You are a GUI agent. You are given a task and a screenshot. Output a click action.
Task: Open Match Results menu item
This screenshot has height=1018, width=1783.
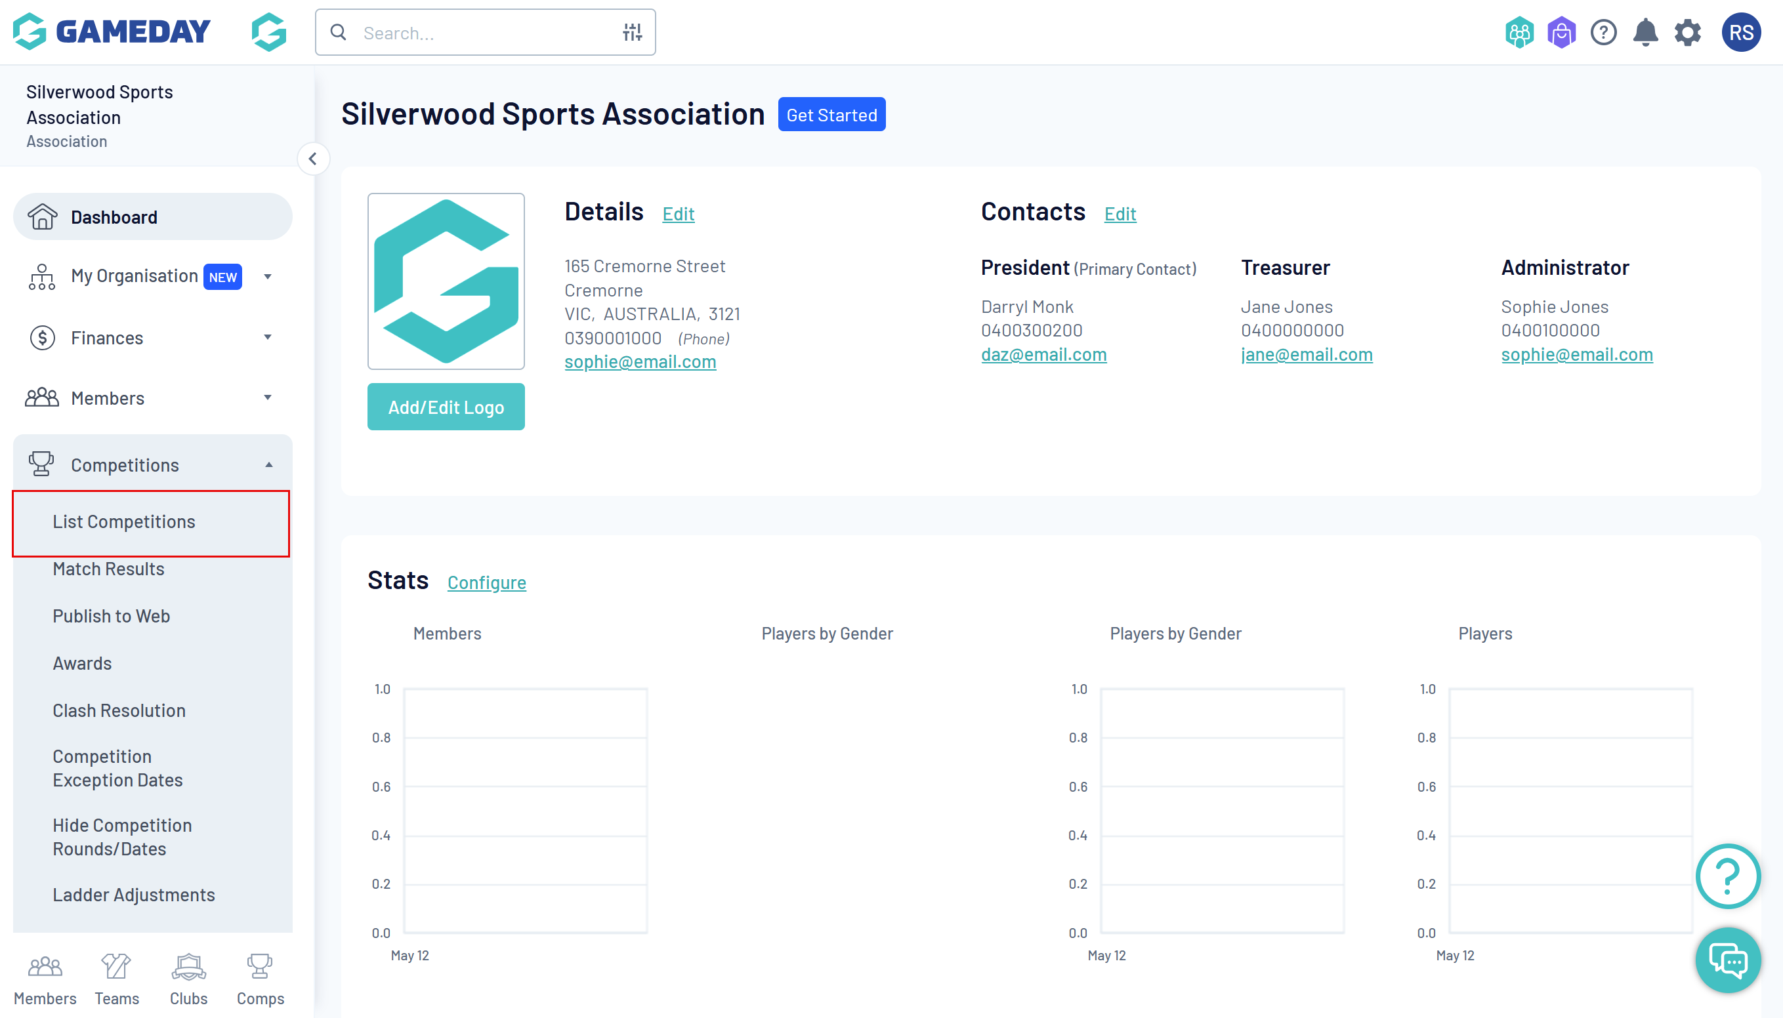(108, 569)
